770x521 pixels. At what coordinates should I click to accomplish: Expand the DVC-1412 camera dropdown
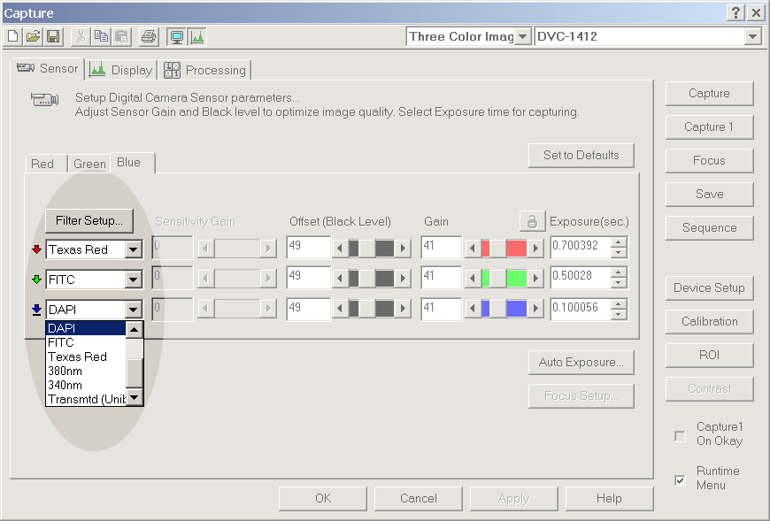coord(752,37)
